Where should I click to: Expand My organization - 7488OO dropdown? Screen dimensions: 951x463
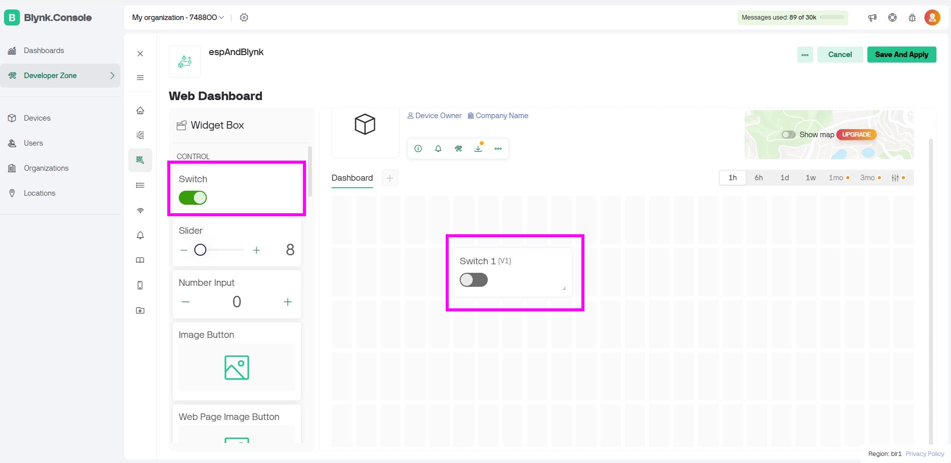tap(178, 18)
